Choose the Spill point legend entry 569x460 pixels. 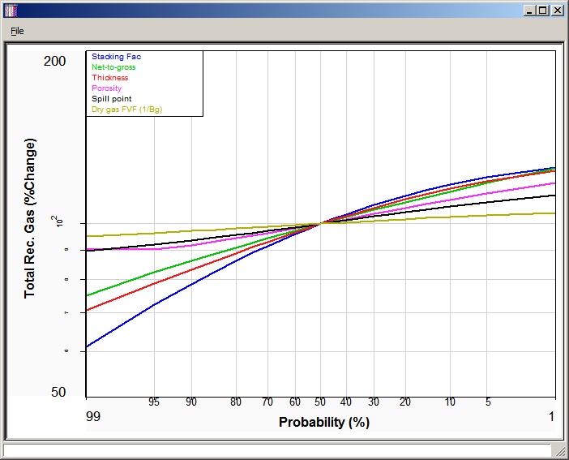[x=109, y=99]
